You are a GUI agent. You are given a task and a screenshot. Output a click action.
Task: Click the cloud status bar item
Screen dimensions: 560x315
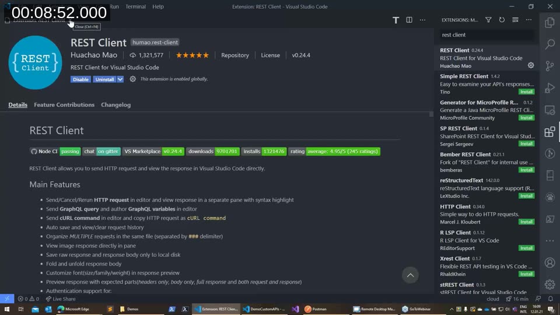pyautogui.click(x=492, y=299)
